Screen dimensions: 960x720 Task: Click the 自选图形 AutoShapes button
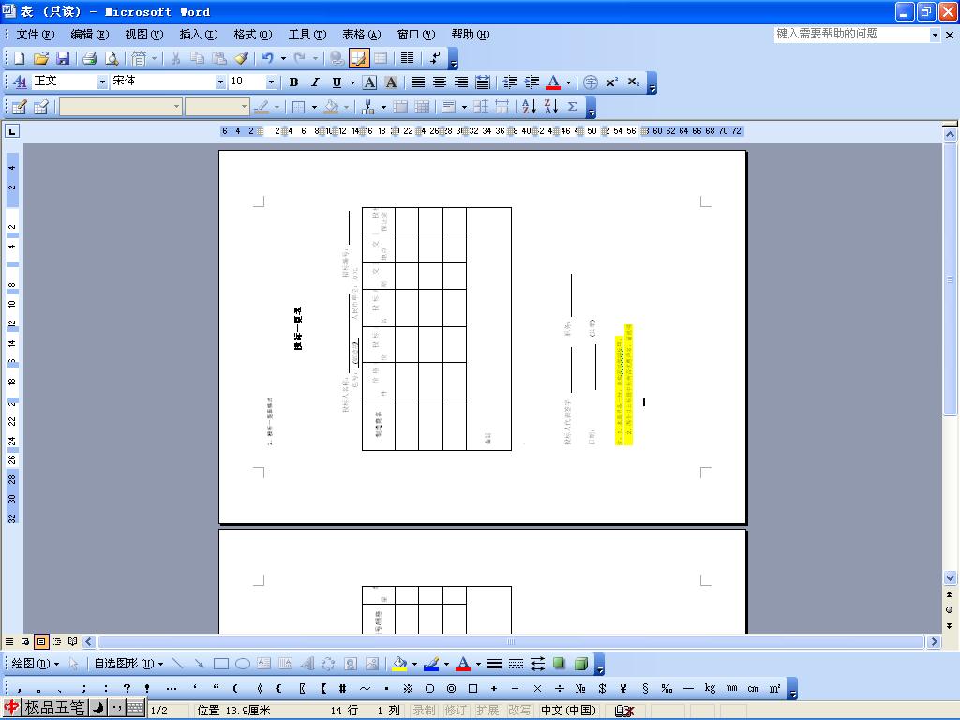click(128, 664)
